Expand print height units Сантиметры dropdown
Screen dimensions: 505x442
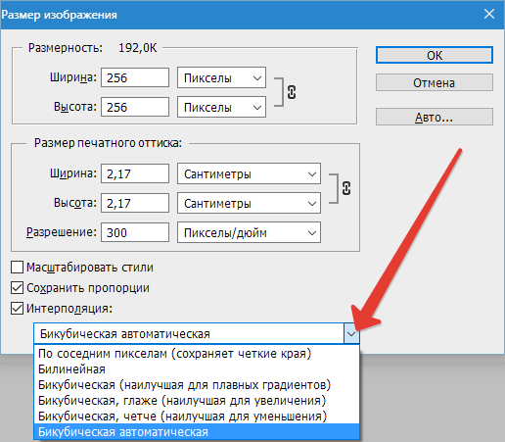249,203
